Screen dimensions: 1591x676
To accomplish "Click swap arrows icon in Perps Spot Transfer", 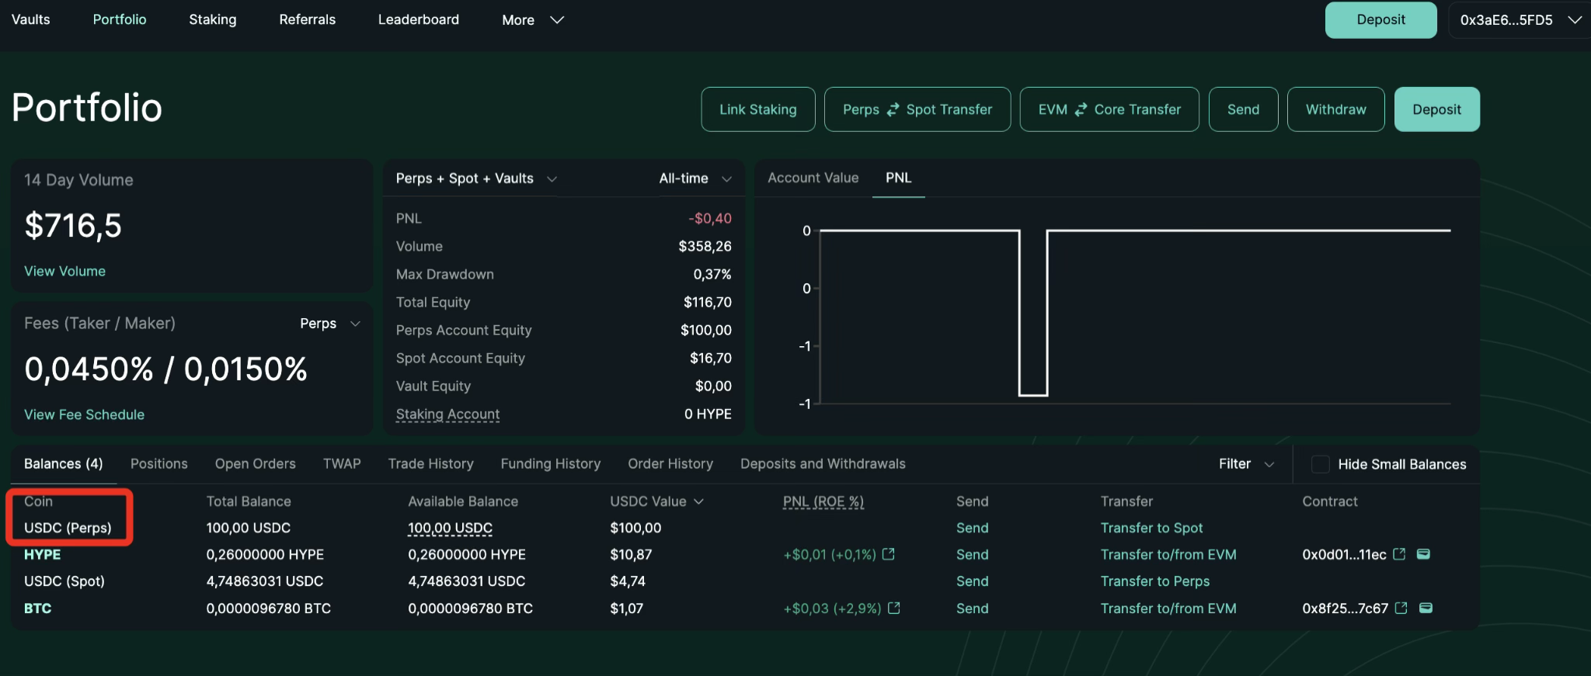I will coord(893,109).
